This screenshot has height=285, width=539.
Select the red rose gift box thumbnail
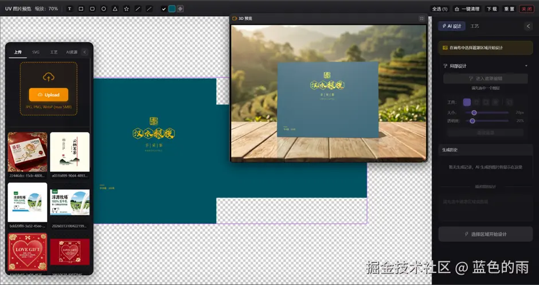(28, 152)
